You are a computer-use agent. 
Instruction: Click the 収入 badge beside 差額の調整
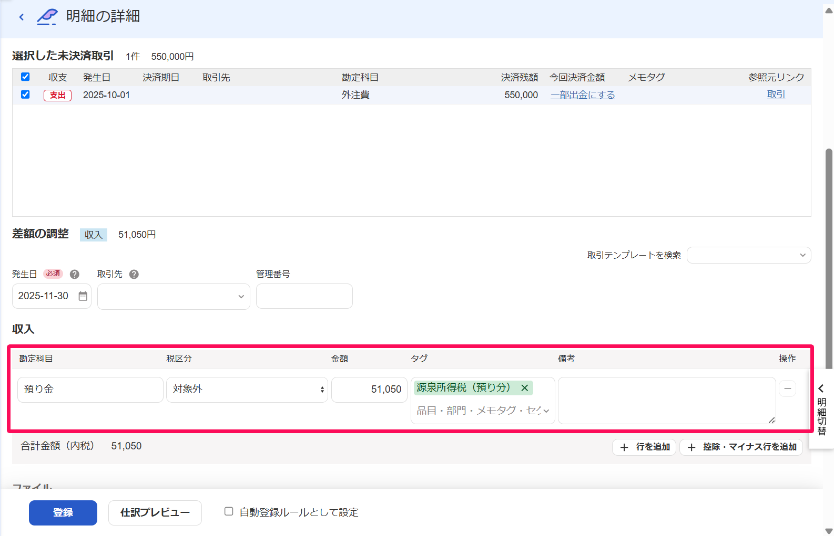[x=94, y=235]
